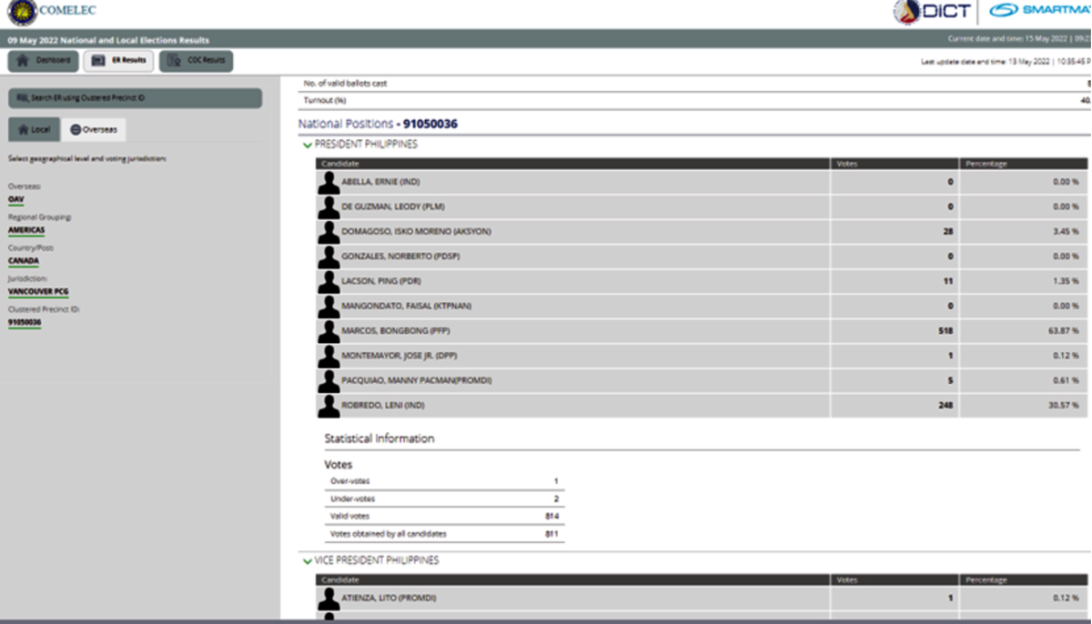
Task: Collapse the VICE PRESIDENT PHILIPPINES section
Action: coord(308,561)
